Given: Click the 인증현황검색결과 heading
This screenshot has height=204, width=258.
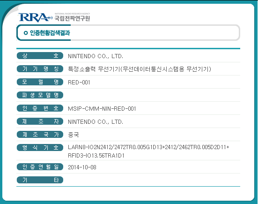Looking at the screenshot, I should (x=50, y=33).
